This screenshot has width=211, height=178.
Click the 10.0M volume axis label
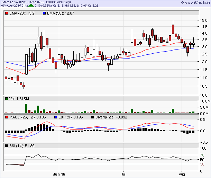click(x=205, y=101)
